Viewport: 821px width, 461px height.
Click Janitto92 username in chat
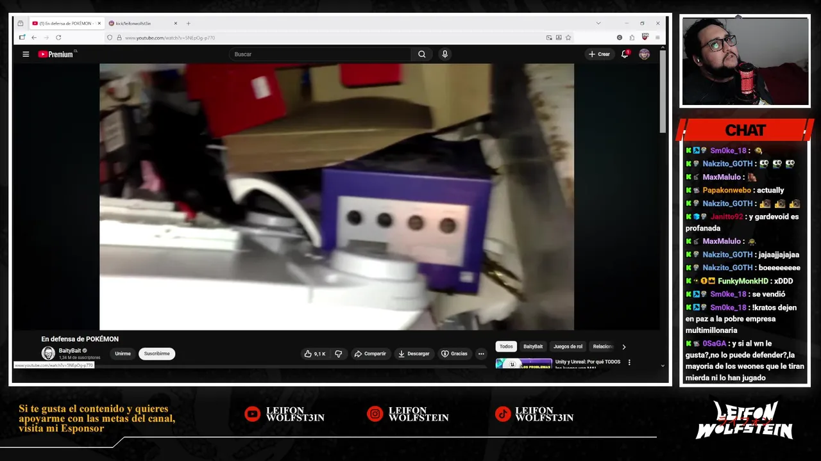click(x=727, y=216)
